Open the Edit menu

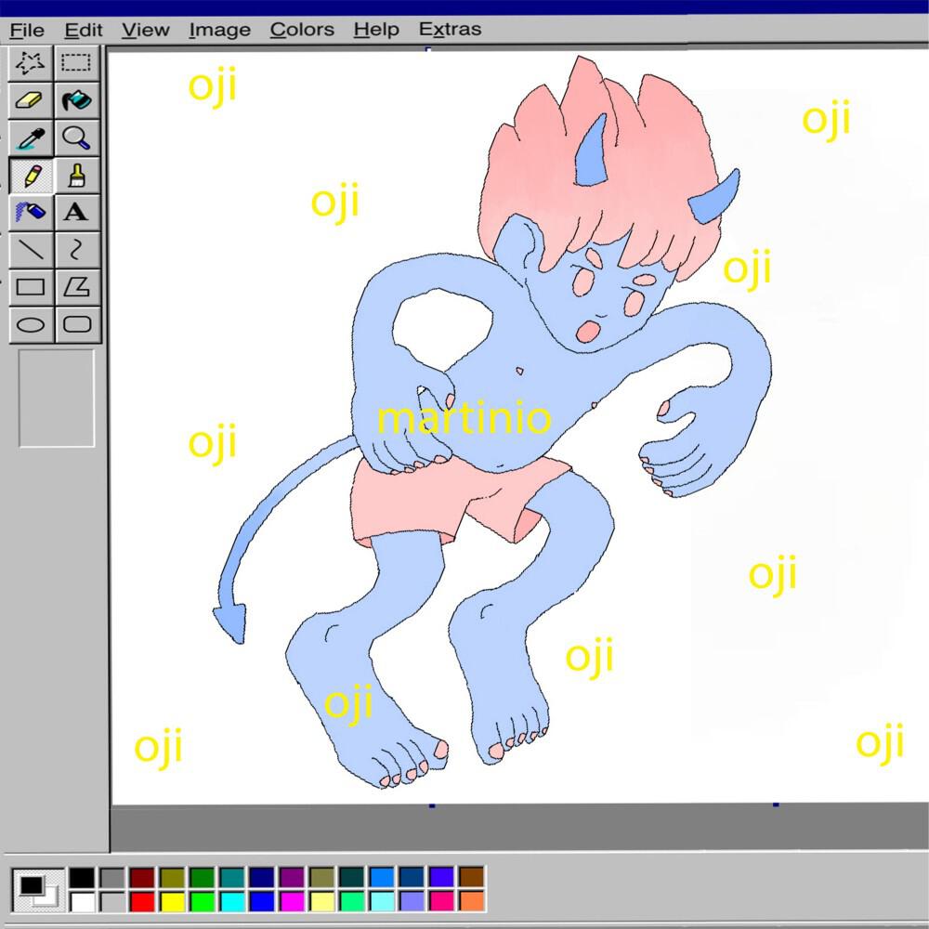click(x=84, y=30)
